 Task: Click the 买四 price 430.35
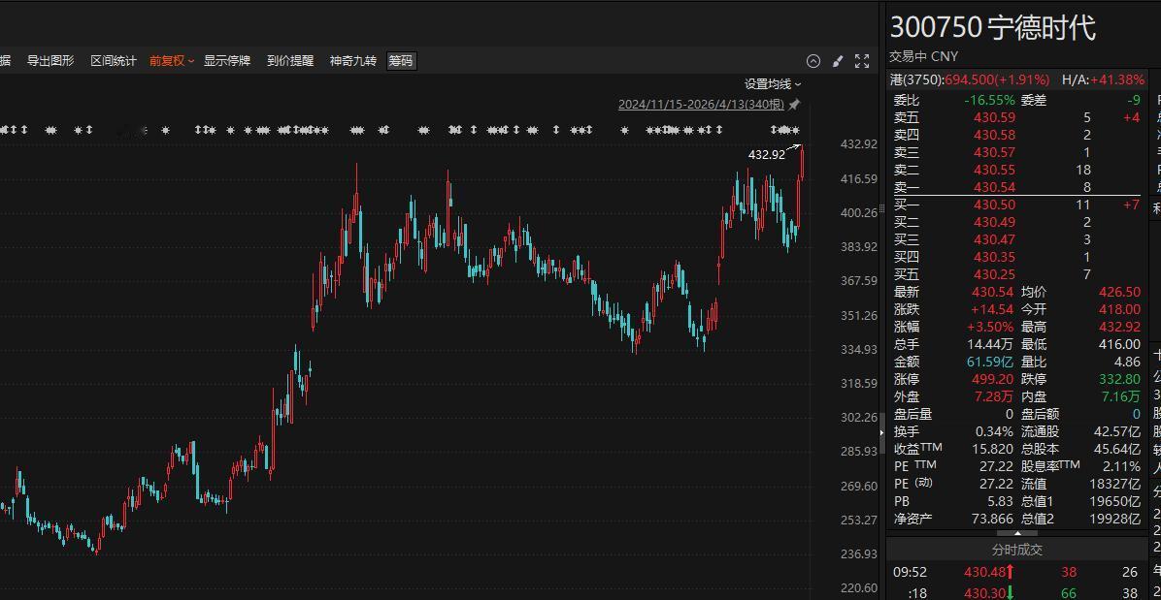pos(994,257)
